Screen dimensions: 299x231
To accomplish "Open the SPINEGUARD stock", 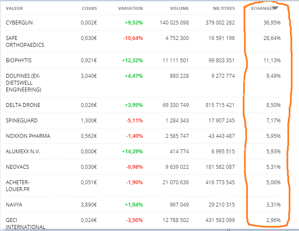I will [22, 121].
